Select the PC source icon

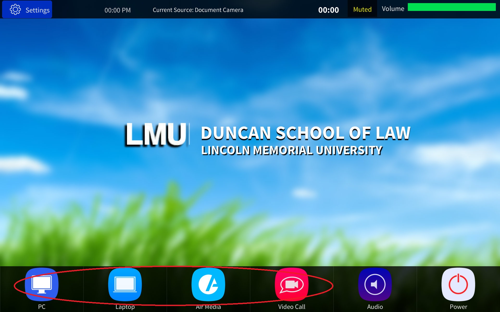tap(42, 284)
